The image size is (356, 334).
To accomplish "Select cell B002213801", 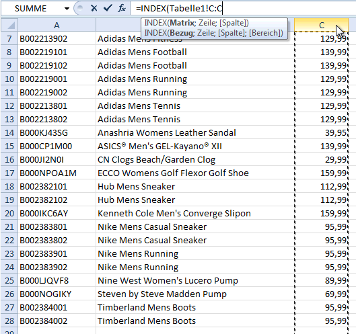I will pos(57,106).
